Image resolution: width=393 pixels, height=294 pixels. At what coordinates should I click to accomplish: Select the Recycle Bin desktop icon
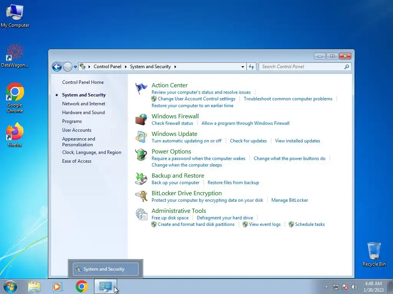coord(374,254)
